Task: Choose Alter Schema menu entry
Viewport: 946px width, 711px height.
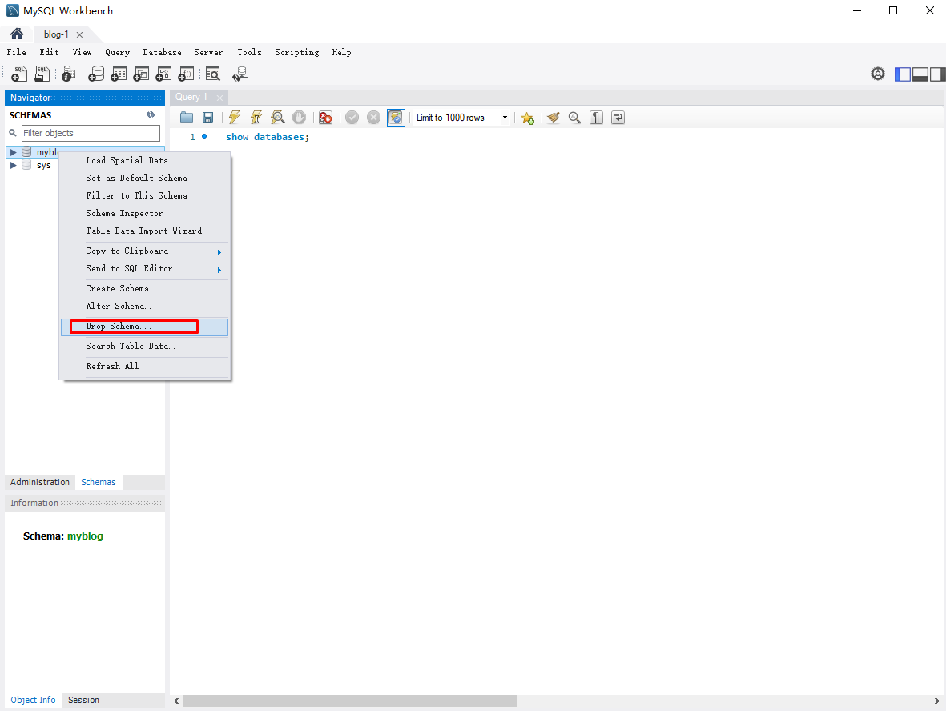Action: (145, 307)
